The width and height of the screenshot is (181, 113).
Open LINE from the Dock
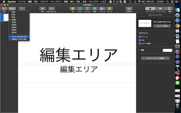[177, 83]
